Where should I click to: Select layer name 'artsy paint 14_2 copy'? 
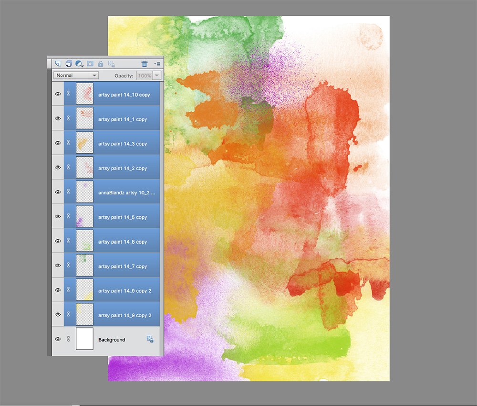point(123,168)
